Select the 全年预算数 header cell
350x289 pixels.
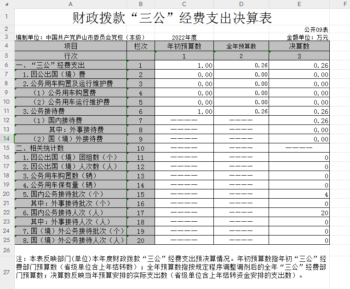pyautogui.click(x=241, y=46)
